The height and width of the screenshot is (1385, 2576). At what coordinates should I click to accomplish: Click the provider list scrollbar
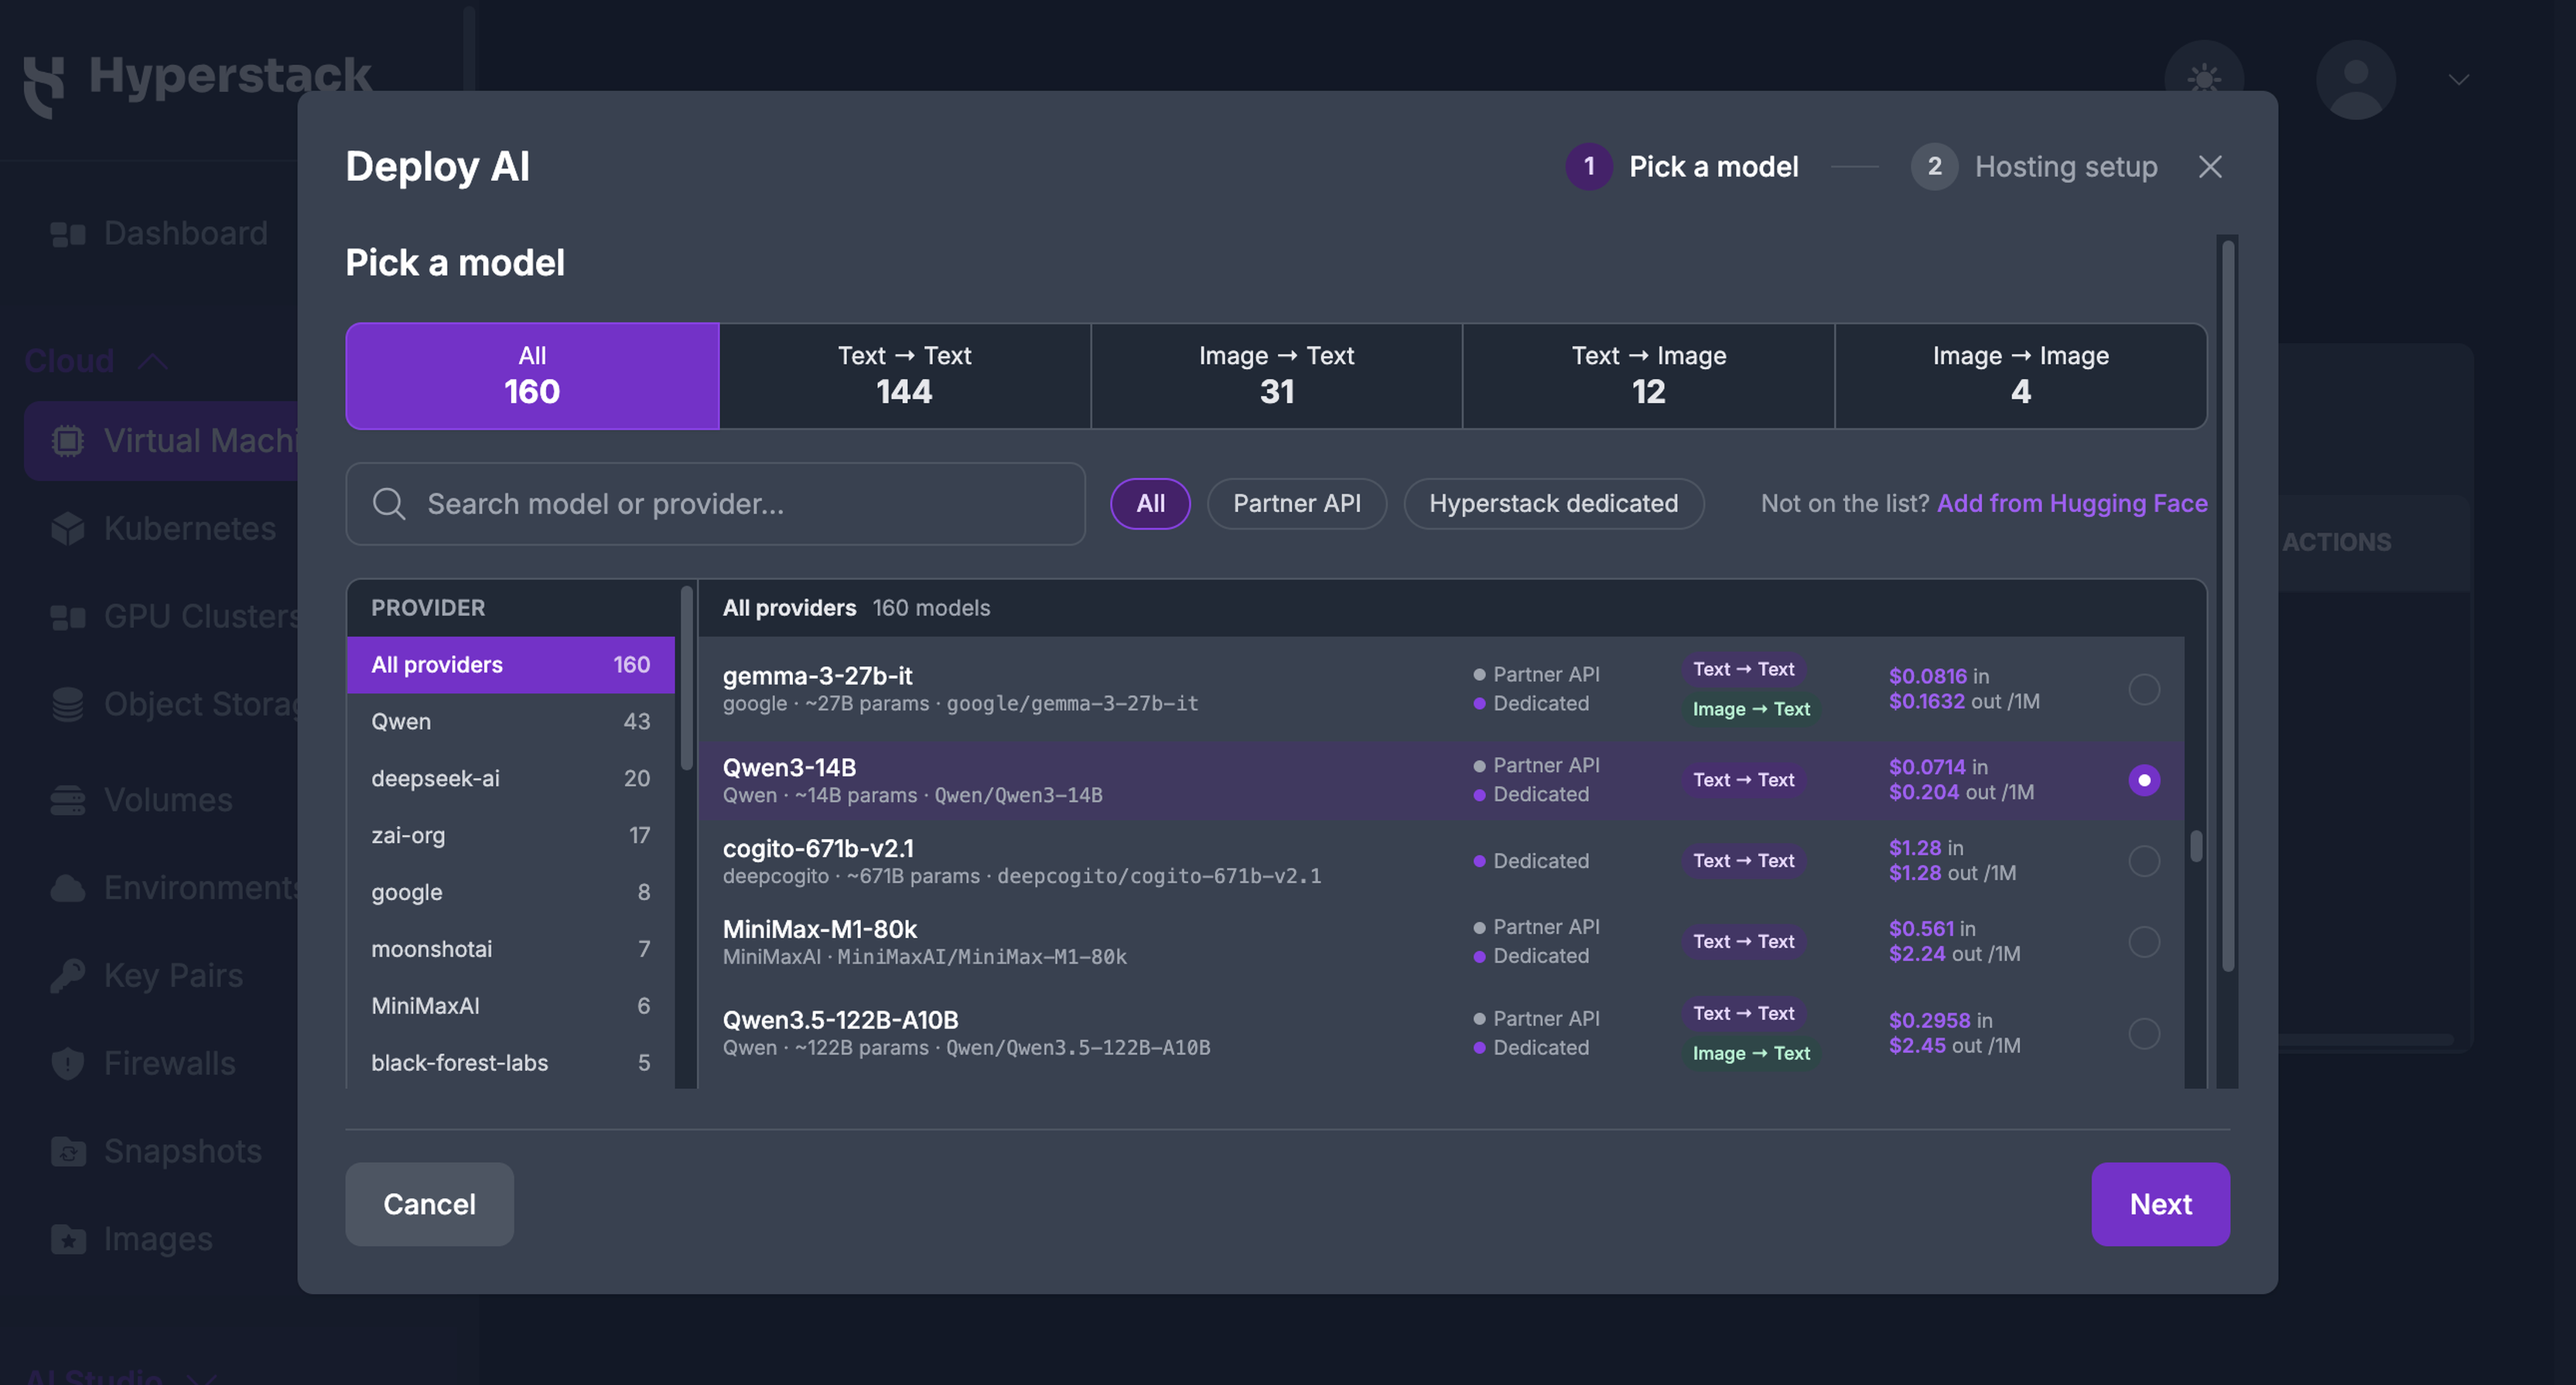pyautogui.click(x=686, y=678)
